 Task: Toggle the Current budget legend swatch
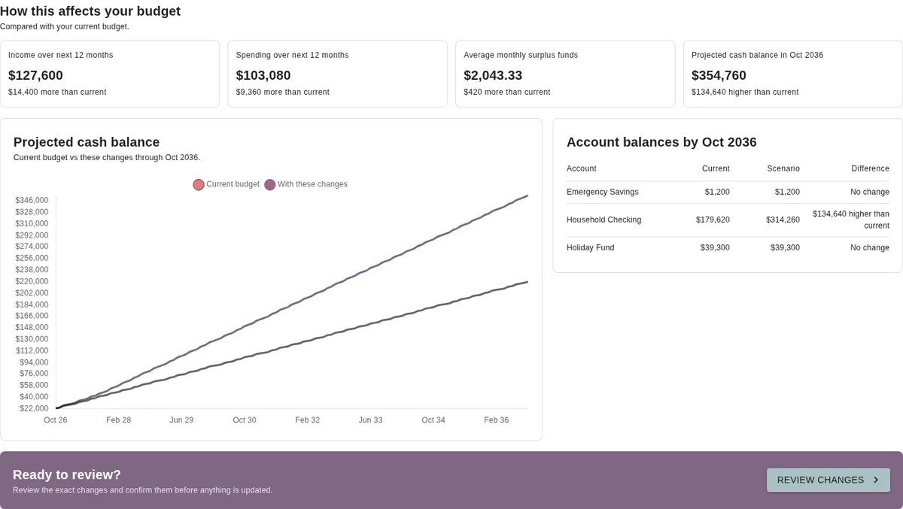pos(199,184)
